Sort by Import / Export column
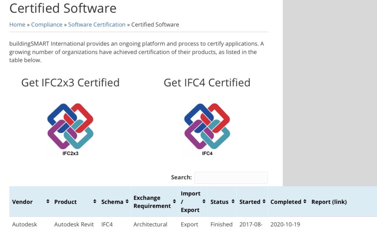Screen dimensions: 377x229 [193, 202]
